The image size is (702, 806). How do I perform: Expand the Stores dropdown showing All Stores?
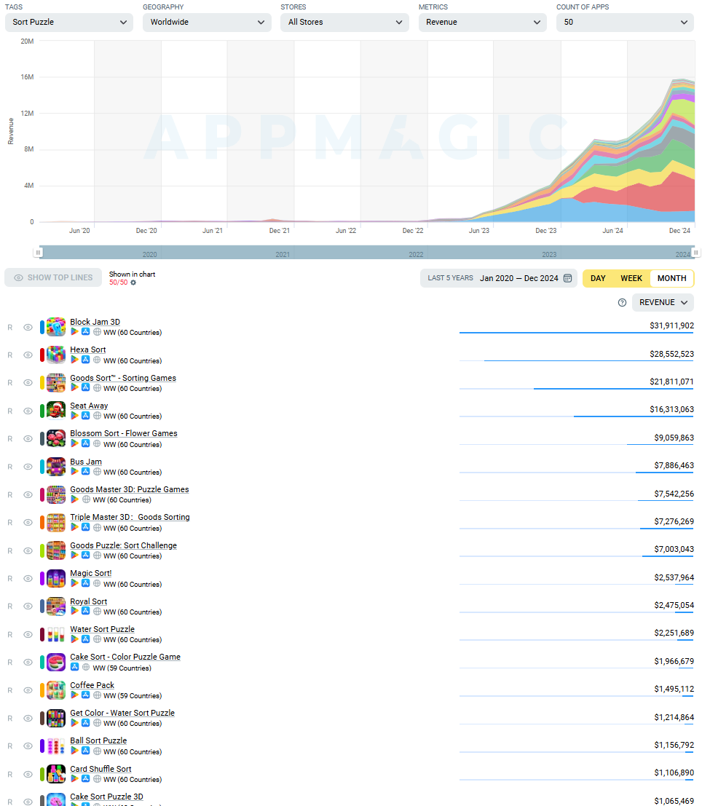(x=344, y=22)
